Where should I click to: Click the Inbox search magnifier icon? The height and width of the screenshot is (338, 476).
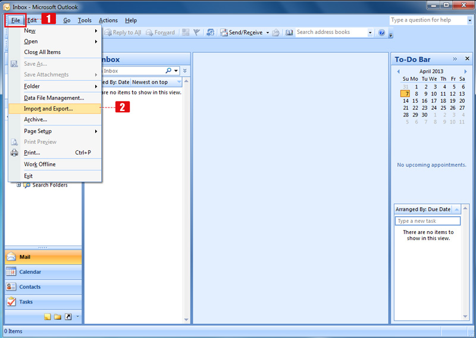pos(168,71)
